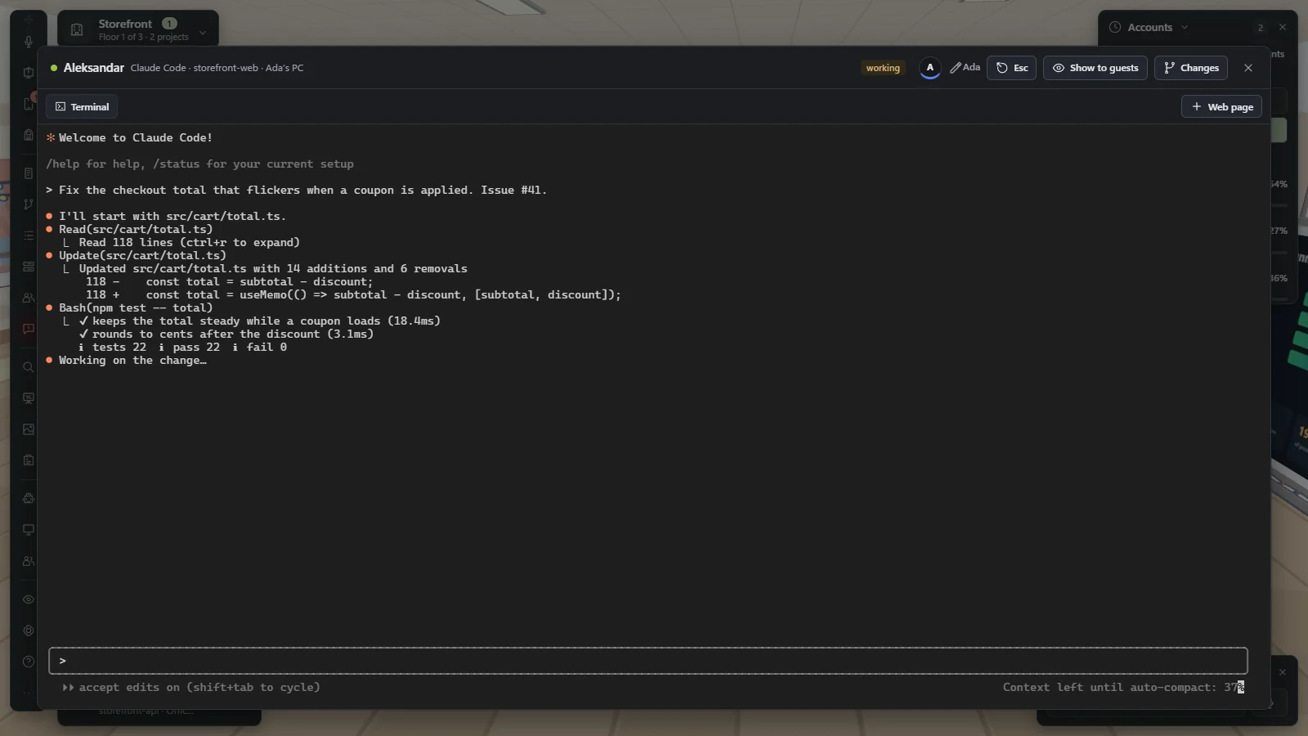This screenshot has height=736, width=1308.
Task: Click the search magnifier icon in sidebar
Action: click(x=29, y=367)
